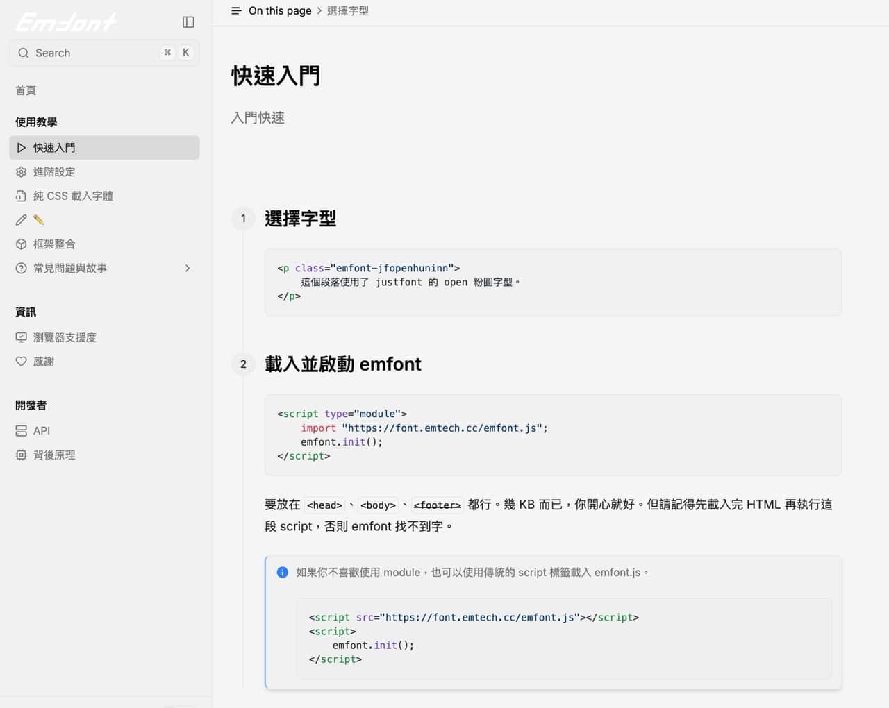Open 進階設定 page
This screenshot has height=708, width=889.
tap(104, 172)
